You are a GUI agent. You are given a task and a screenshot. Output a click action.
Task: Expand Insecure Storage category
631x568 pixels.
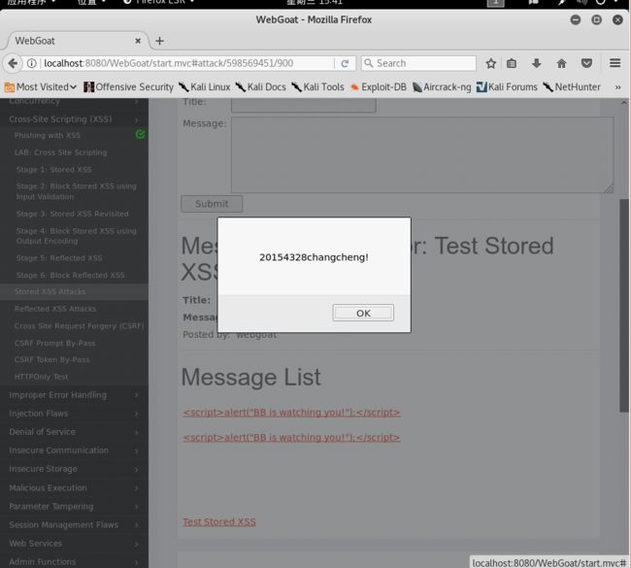(x=74, y=469)
